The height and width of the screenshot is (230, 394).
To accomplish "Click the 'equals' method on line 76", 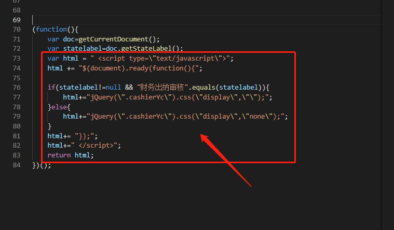I will 203,88.
